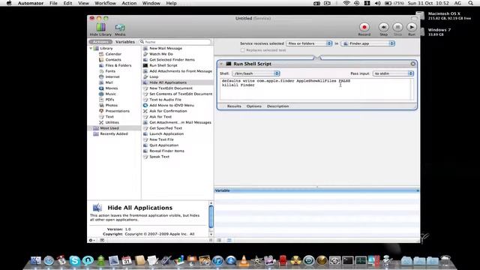This screenshot has width=480, height=270.
Task: Select Launch Application action
Action: (166, 133)
